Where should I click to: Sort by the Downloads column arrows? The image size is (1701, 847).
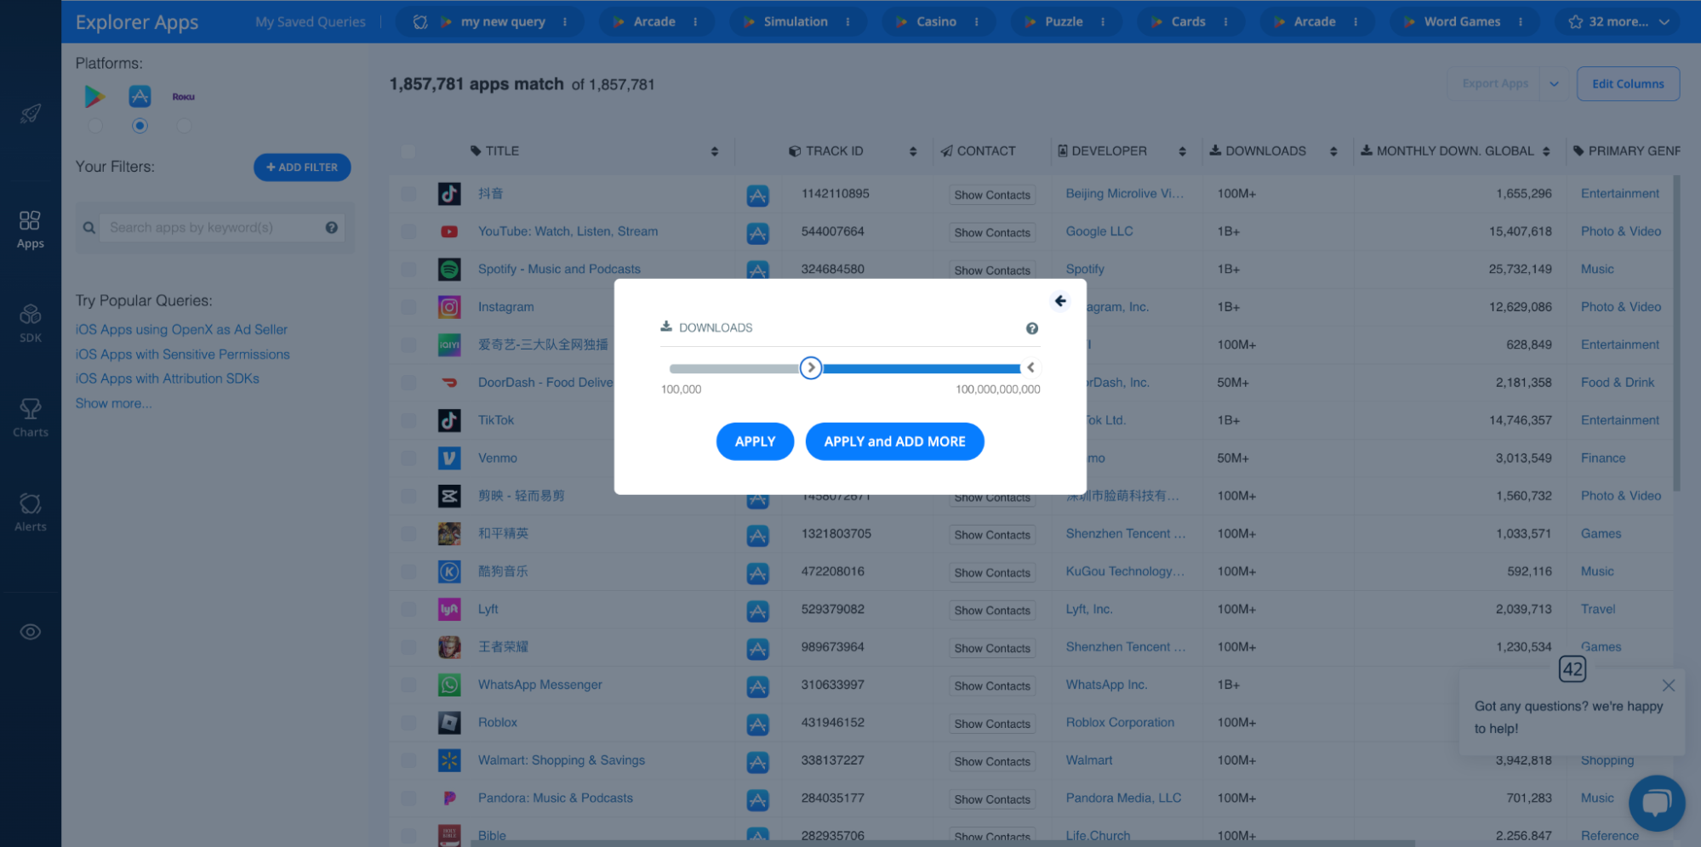click(1333, 151)
